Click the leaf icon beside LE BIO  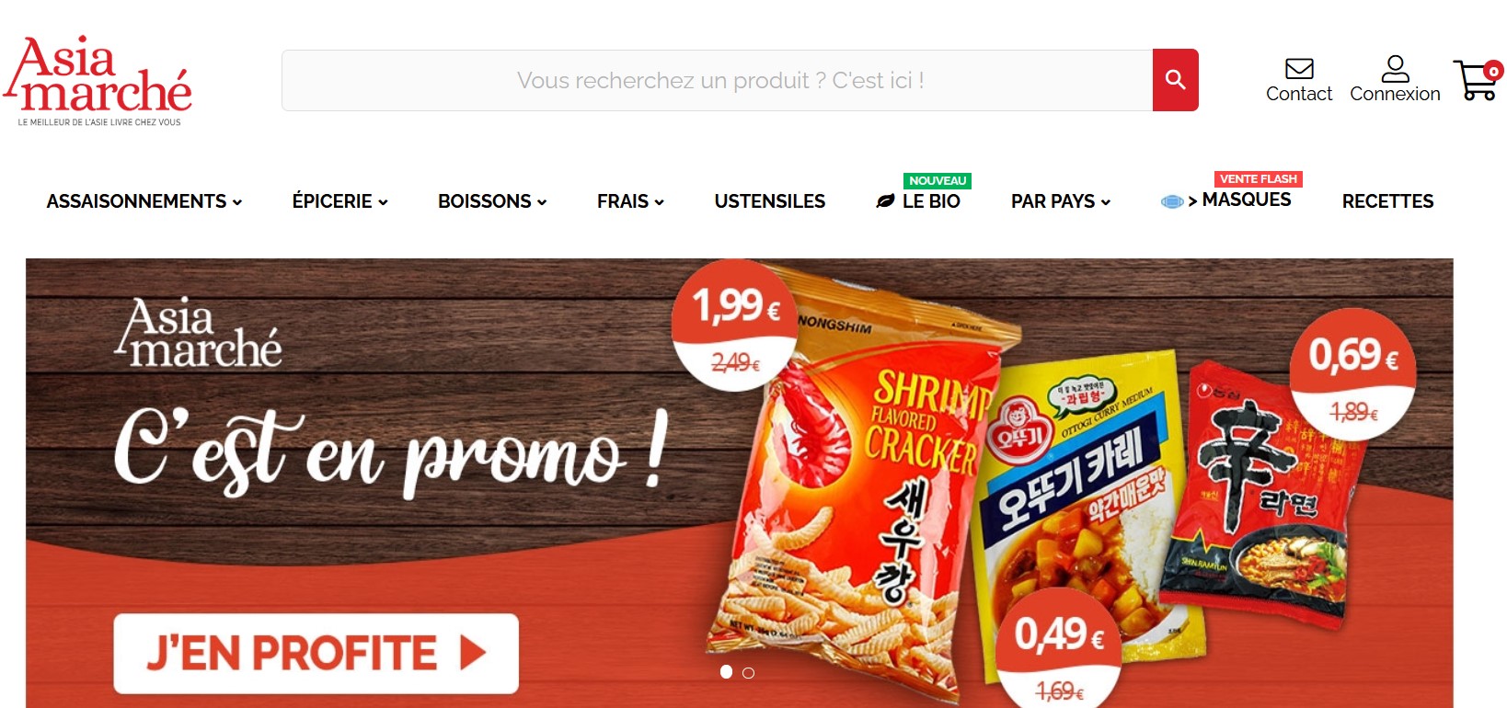pyautogui.click(x=885, y=201)
